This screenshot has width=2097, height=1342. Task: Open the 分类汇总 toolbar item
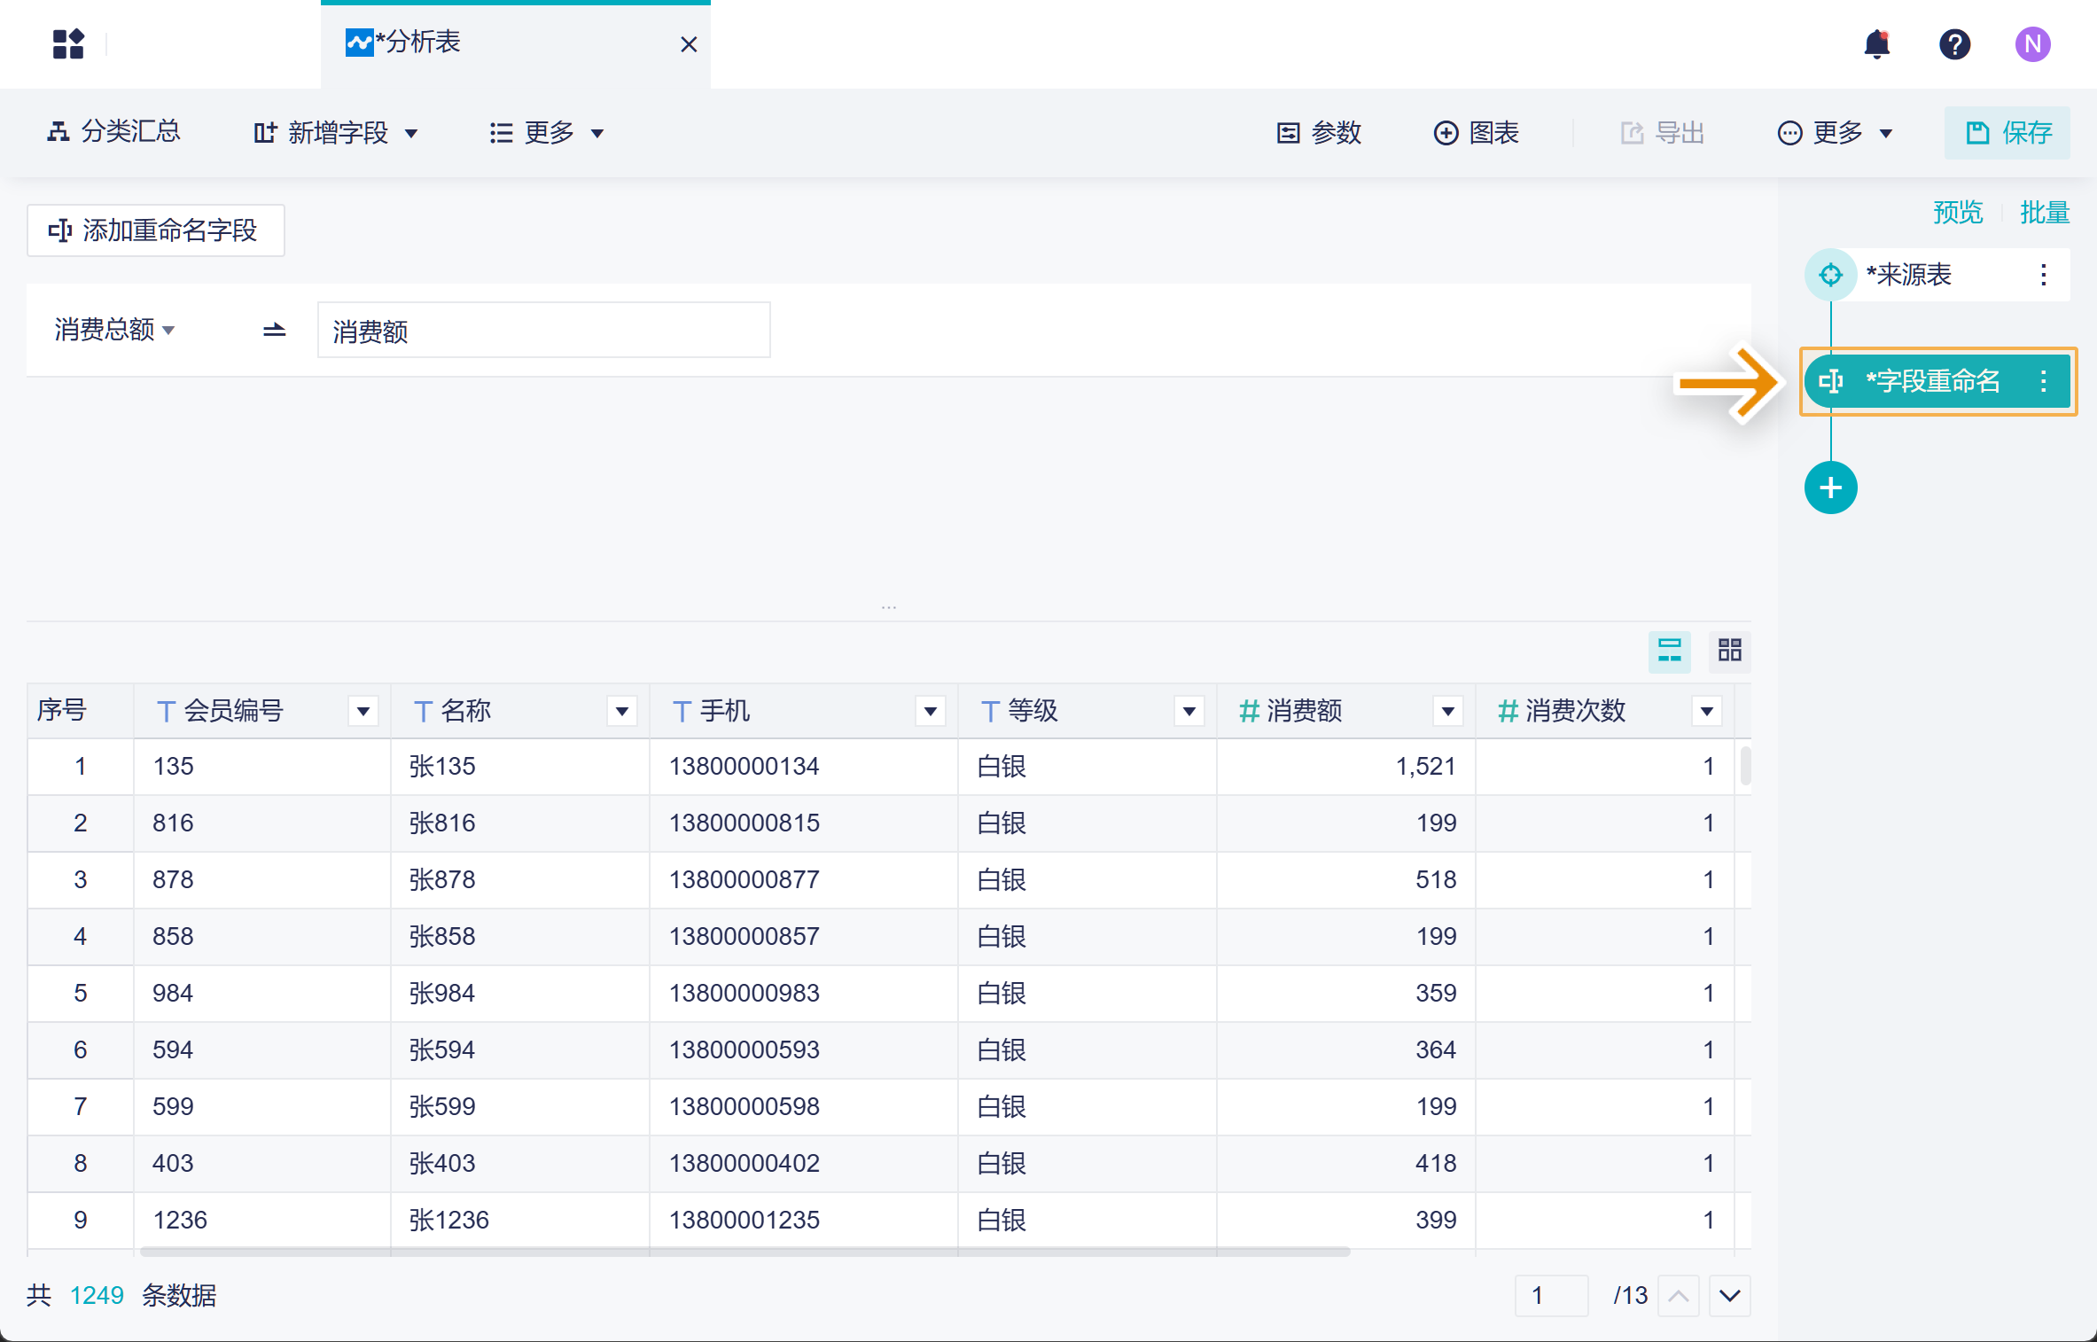tap(113, 132)
